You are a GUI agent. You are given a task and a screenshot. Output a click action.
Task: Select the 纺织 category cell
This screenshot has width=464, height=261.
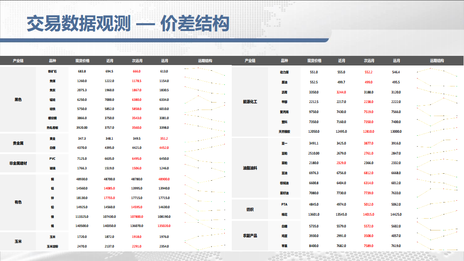pyautogui.click(x=250, y=209)
